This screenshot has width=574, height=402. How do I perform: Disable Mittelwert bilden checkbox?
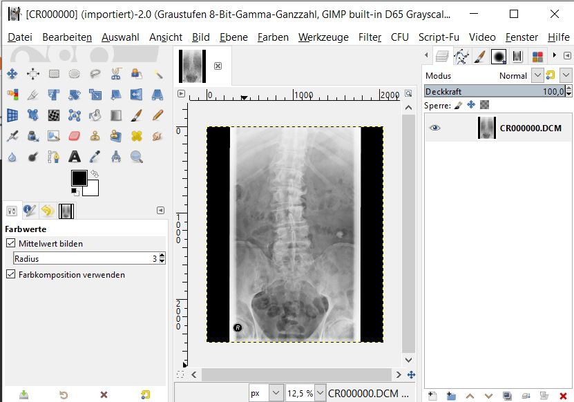coord(11,243)
